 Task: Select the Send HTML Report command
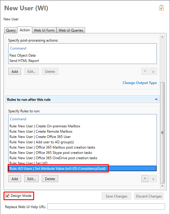click(24, 61)
